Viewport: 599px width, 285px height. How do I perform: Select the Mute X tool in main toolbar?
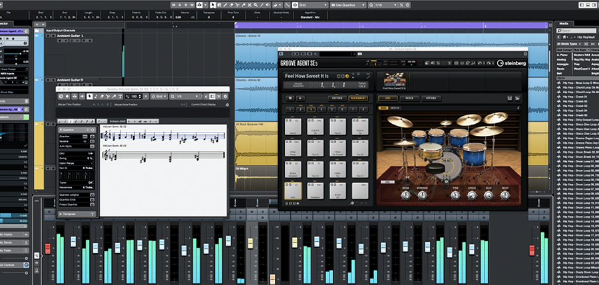point(250,5)
